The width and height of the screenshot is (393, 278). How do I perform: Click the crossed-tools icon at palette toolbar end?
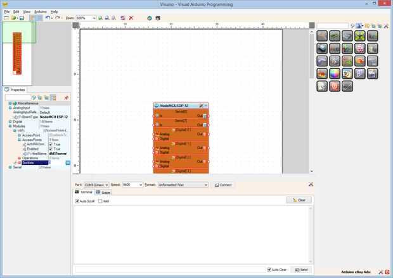click(386, 26)
